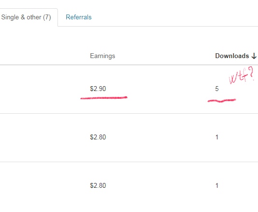Click the $2.90 earnings value
Screen dimensions: 258x212
click(98, 89)
